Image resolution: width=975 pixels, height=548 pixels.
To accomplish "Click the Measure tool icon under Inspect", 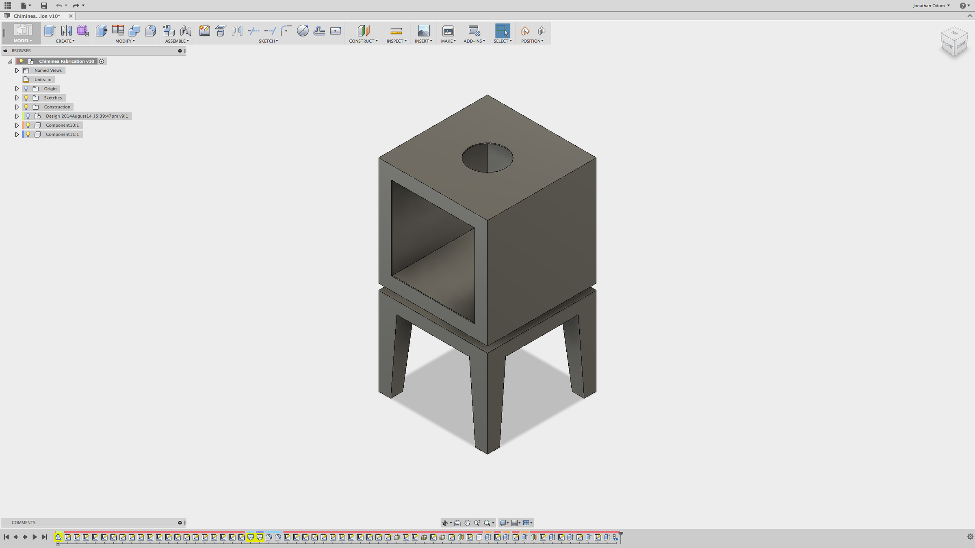I will point(396,31).
